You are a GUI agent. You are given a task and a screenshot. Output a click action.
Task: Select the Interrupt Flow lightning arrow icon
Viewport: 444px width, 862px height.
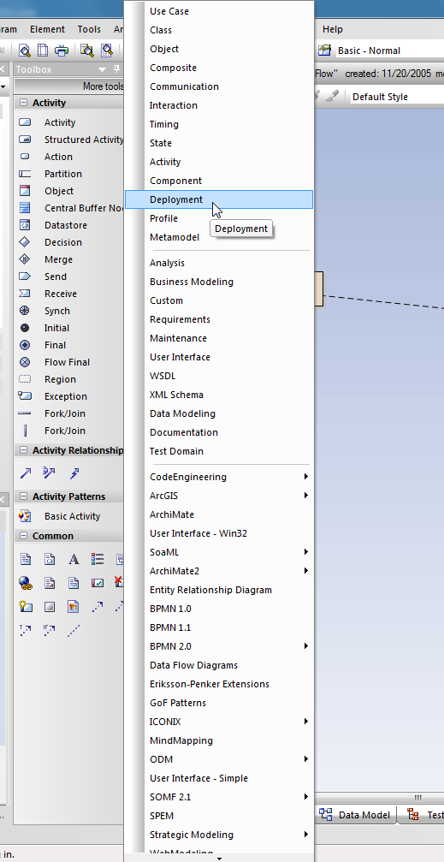[x=74, y=473]
